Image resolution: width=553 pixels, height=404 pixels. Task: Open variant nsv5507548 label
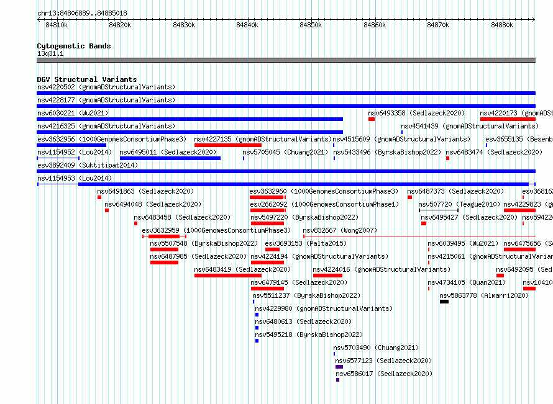pyautogui.click(x=204, y=243)
